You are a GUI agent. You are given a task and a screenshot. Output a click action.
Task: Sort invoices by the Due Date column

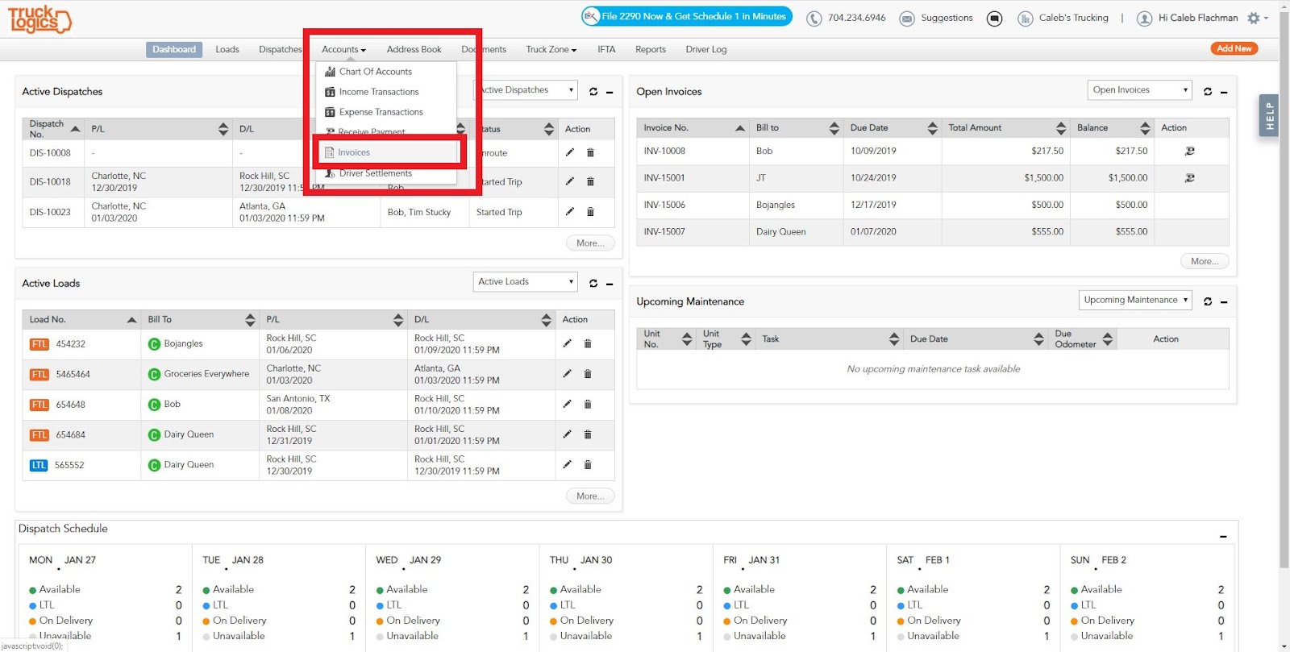tap(933, 128)
